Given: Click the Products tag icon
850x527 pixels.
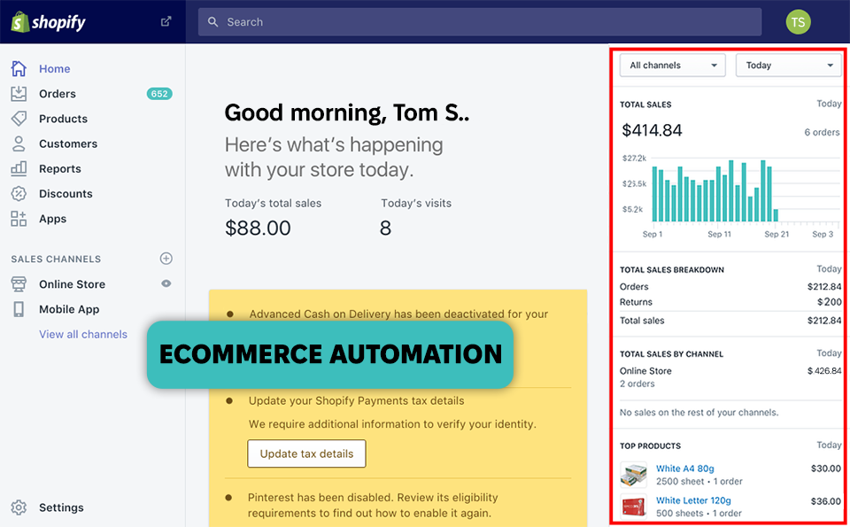Looking at the screenshot, I should pyautogui.click(x=19, y=119).
